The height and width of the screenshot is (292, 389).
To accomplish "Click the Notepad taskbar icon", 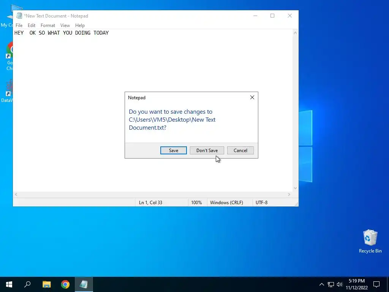I will pyautogui.click(x=84, y=284).
